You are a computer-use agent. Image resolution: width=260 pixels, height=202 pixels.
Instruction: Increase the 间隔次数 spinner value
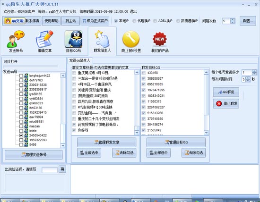click(x=233, y=19)
